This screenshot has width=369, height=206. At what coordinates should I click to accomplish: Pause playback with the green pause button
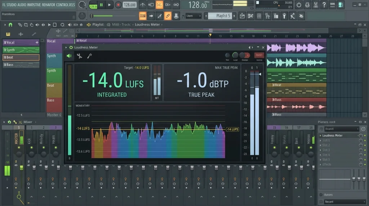[101, 5]
